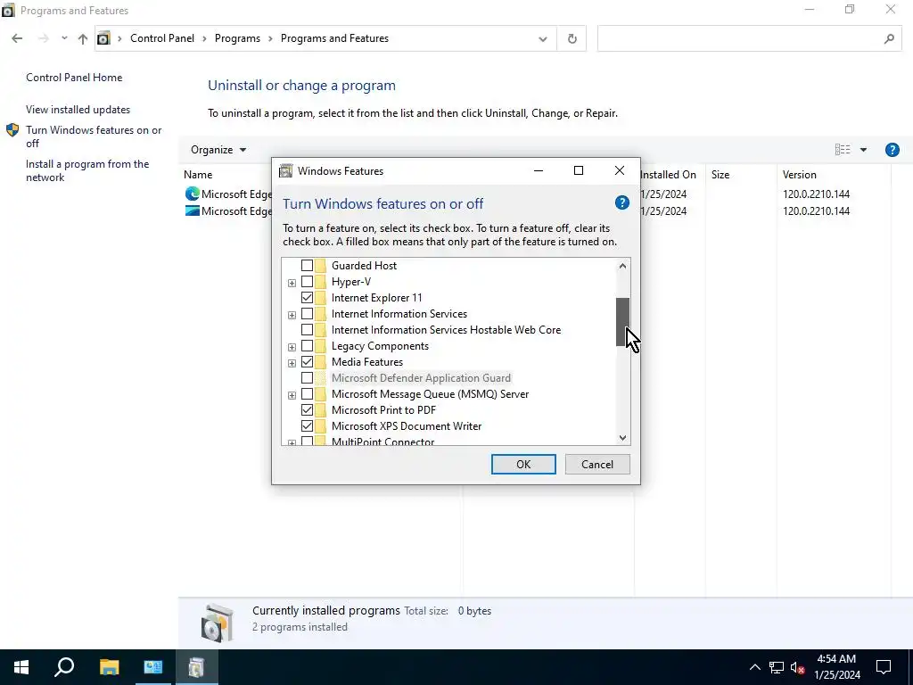Expand the Legacy Components node
Image resolution: width=913 pixels, height=685 pixels.
[292, 347]
